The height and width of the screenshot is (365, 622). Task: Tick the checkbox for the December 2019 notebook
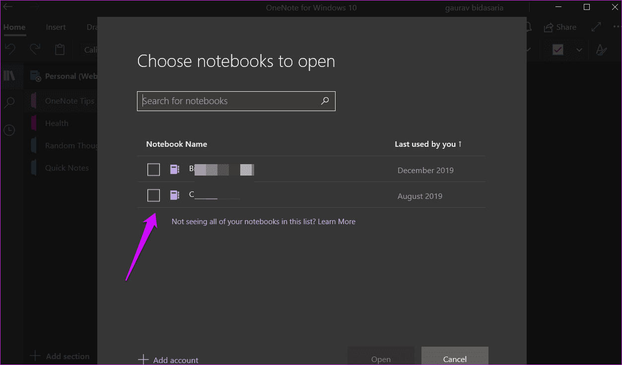[x=154, y=170]
